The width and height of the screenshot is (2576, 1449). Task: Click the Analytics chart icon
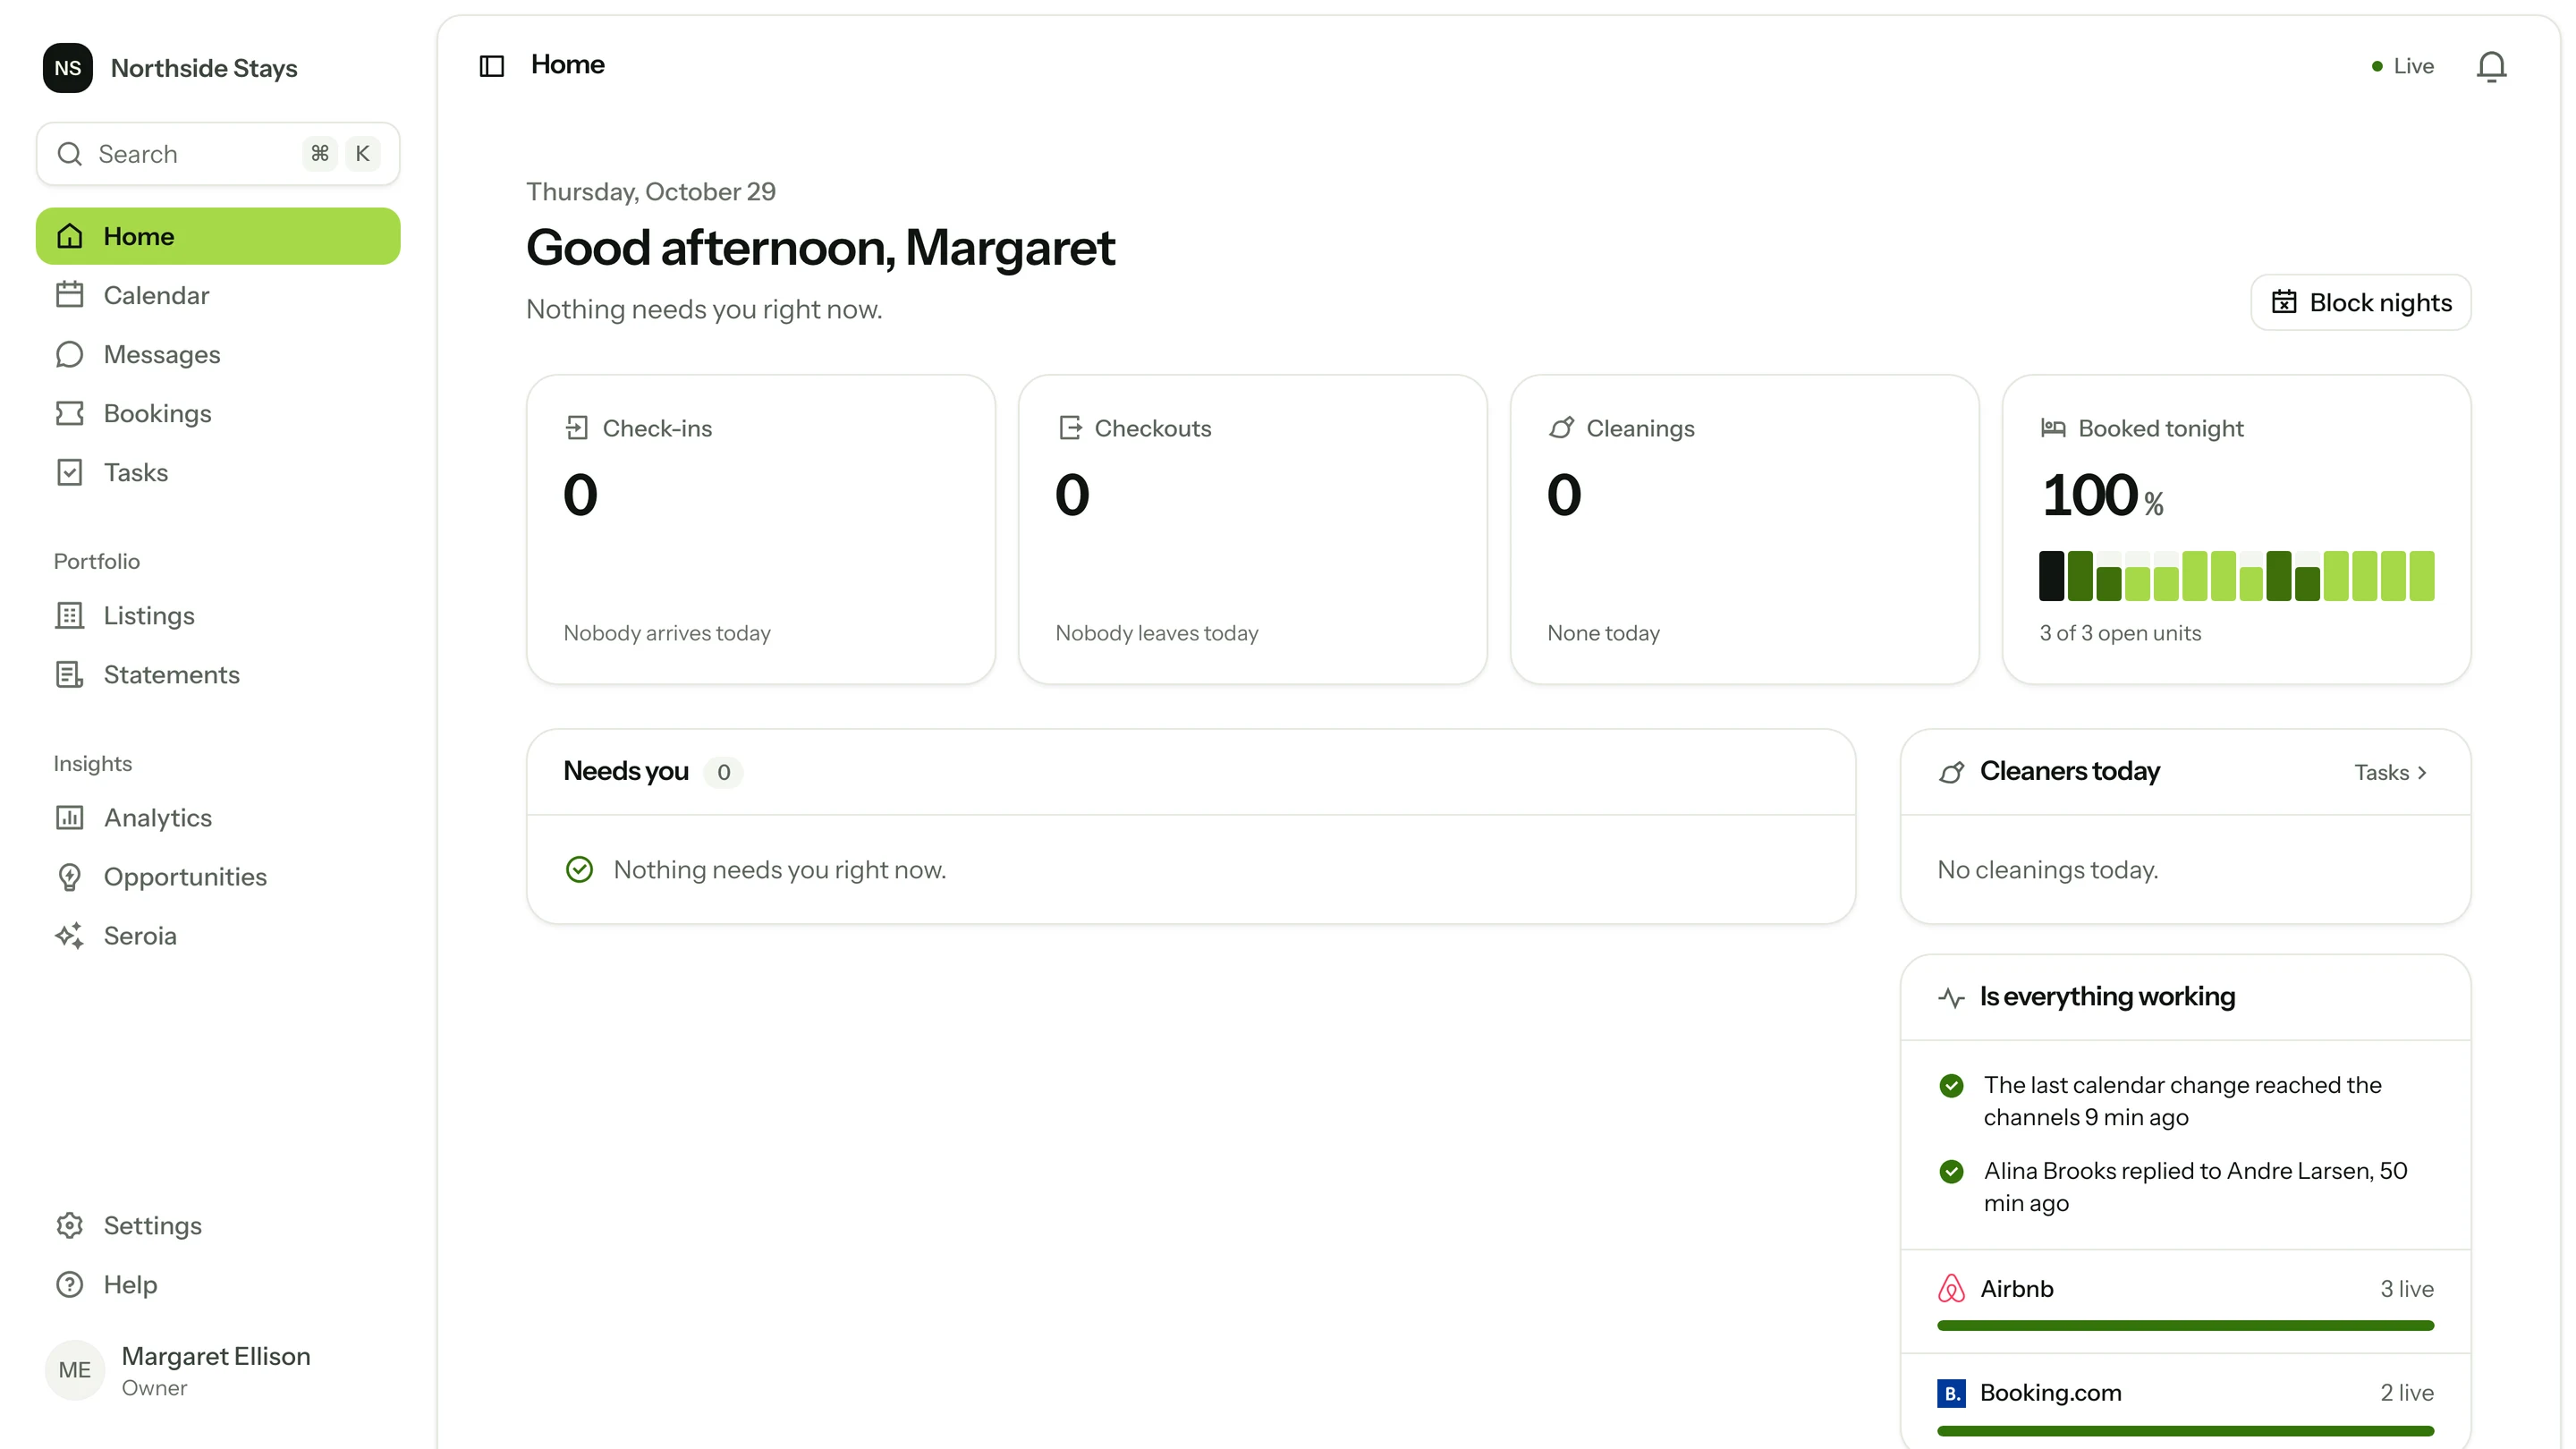click(69, 817)
